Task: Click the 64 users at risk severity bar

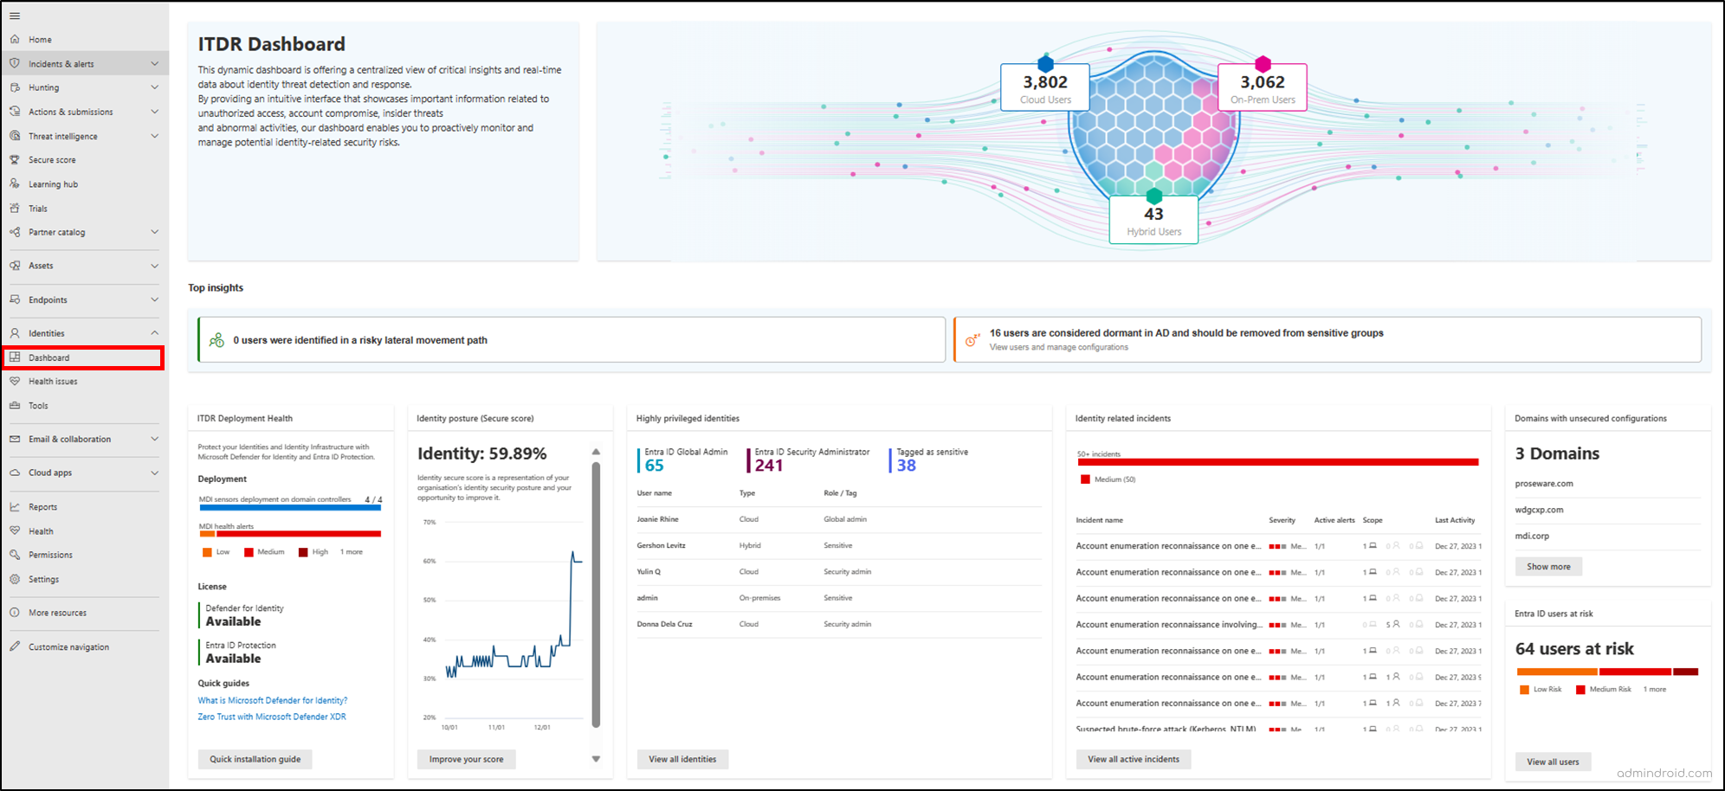Action: click(x=1607, y=672)
